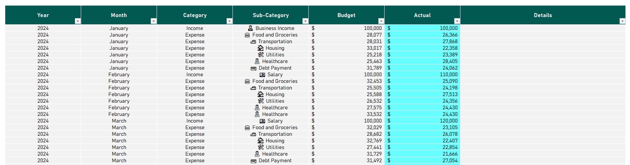630x165 pixels.
Task: Click the Food and Groceries burger icon in January
Action: [x=247, y=35]
